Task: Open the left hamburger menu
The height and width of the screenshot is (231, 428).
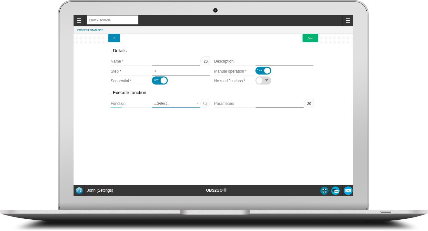Action: pos(79,21)
